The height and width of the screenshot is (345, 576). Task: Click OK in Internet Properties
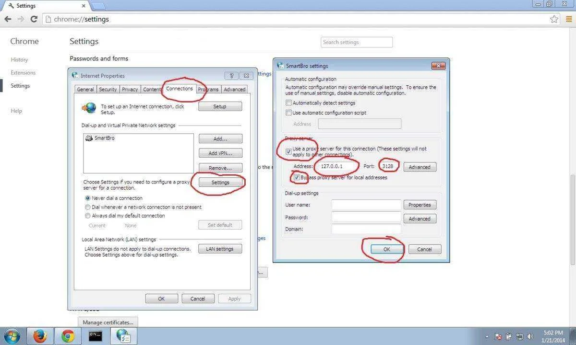(x=161, y=299)
